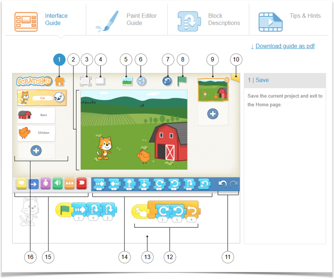The width and height of the screenshot is (334, 279).
Task: Change the background using the scenery icon
Action: point(126,80)
